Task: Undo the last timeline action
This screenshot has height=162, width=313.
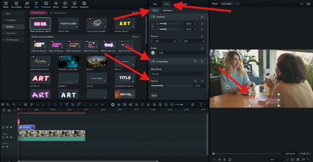Action: (14, 104)
